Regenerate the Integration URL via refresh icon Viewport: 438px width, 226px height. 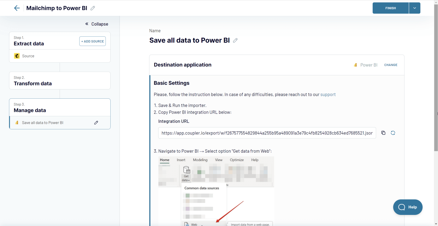[x=393, y=133]
